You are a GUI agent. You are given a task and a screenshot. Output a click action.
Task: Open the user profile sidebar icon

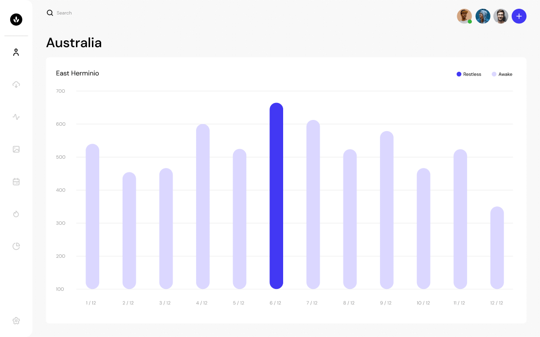pyautogui.click(x=16, y=52)
